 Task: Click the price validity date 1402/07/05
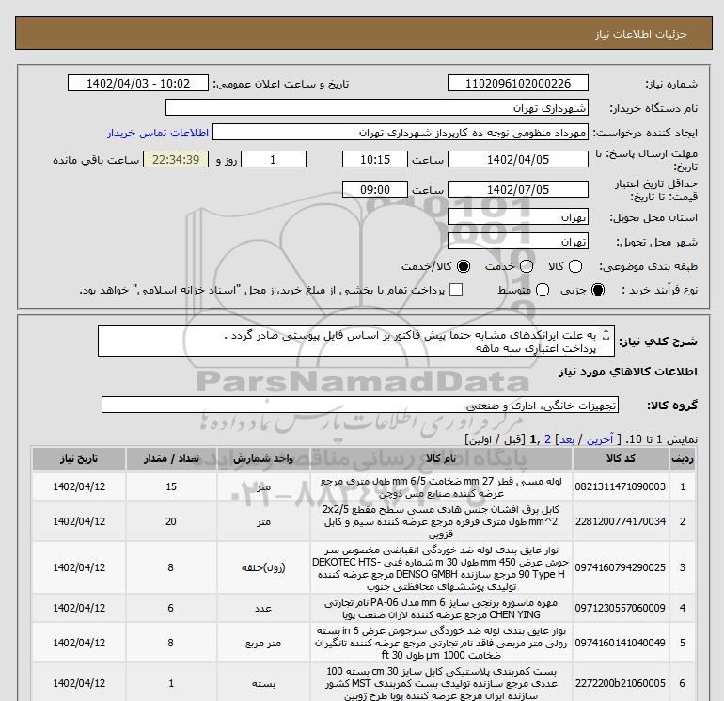click(517, 189)
